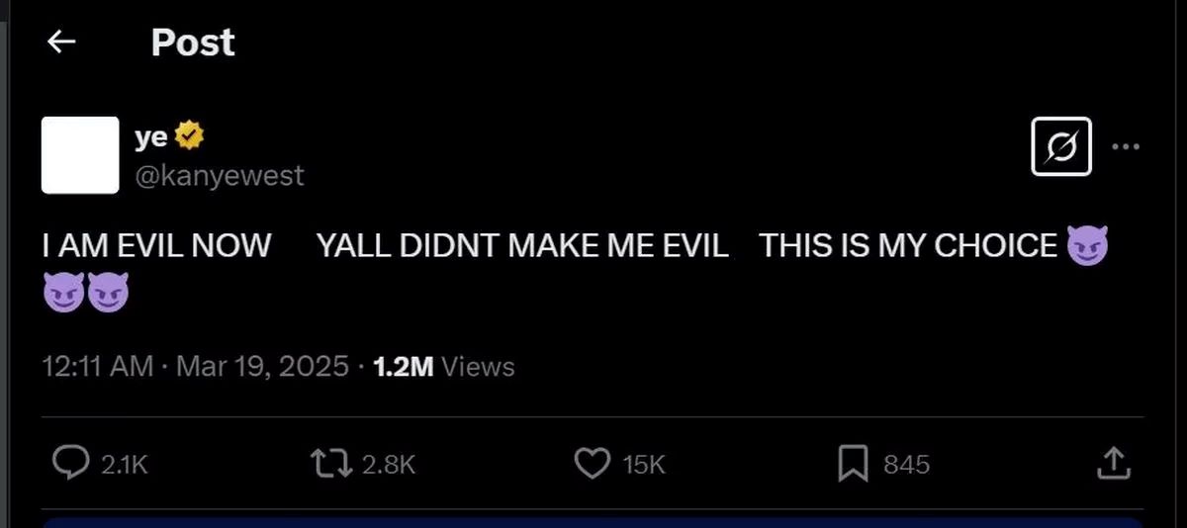This screenshot has width=1187, height=528.
Task: Click the gold verified badge next to ye
Action: pos(189,137)
